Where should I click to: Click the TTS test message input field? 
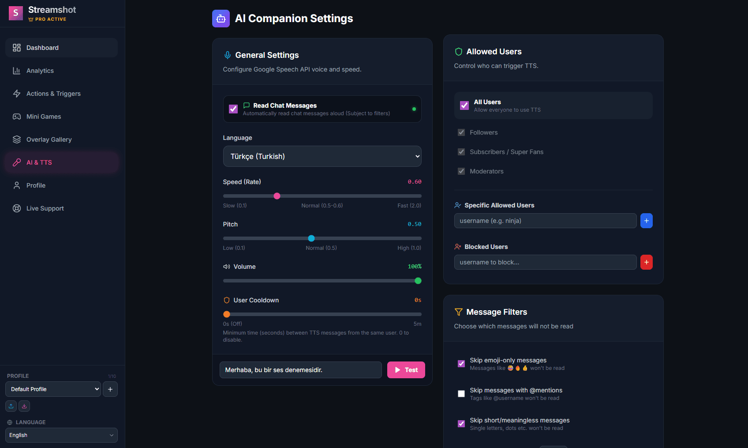(x=300, y=370)
